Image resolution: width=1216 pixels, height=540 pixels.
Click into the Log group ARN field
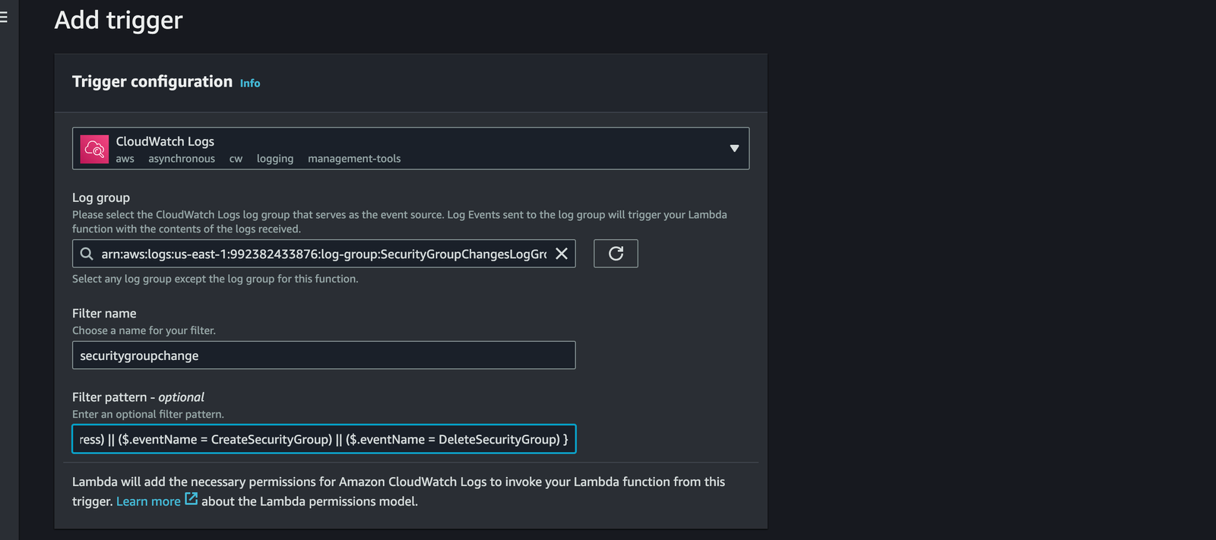point(323,254)
